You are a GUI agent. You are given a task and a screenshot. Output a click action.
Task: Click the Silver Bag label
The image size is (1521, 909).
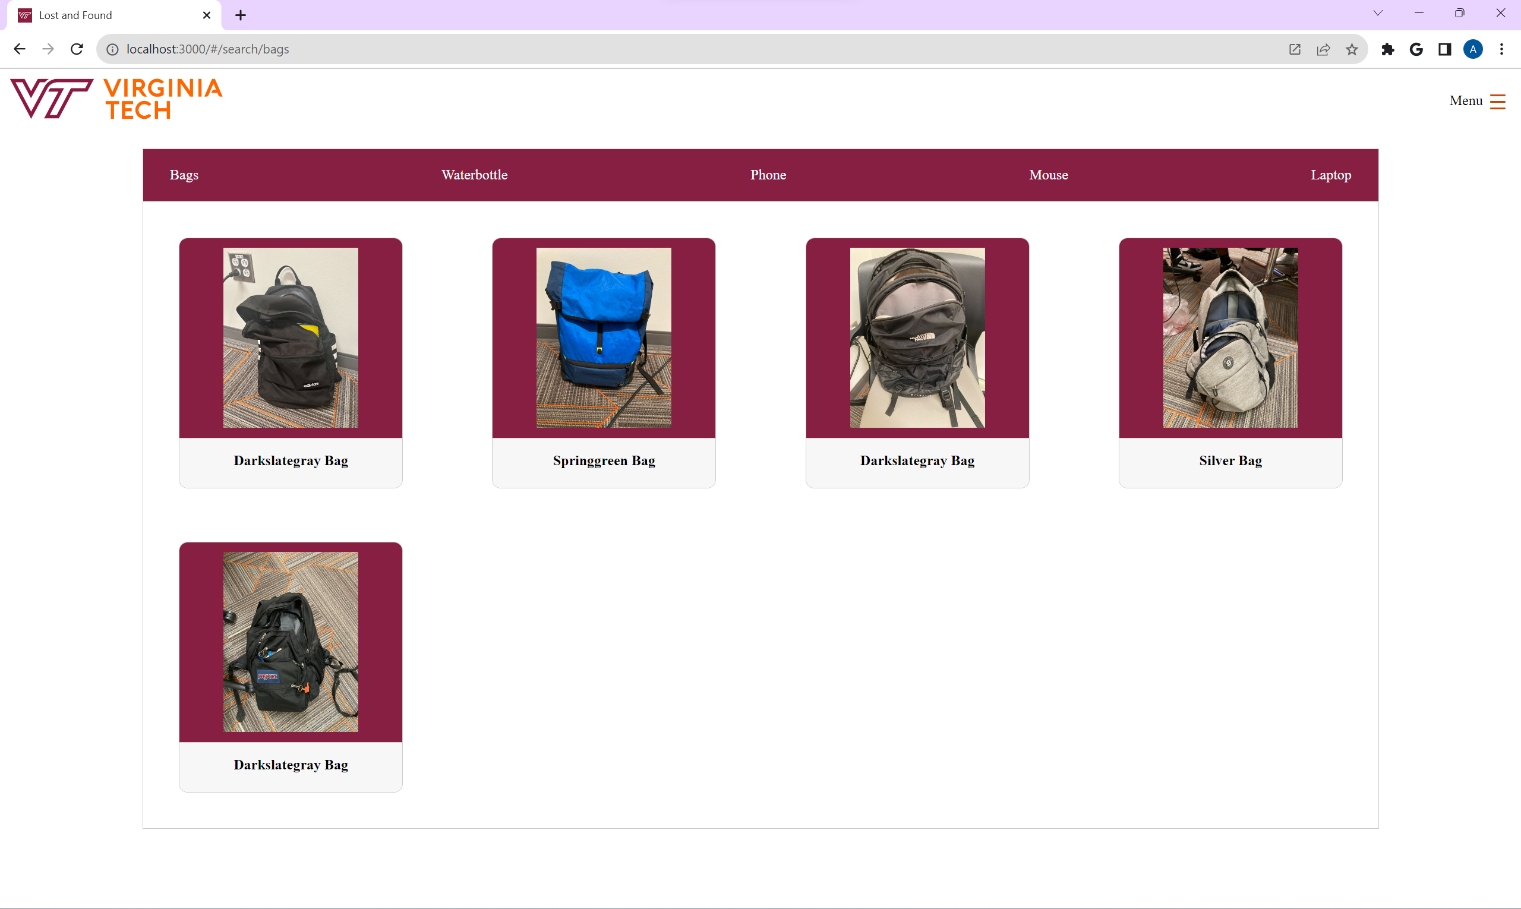click(1230, 460)
